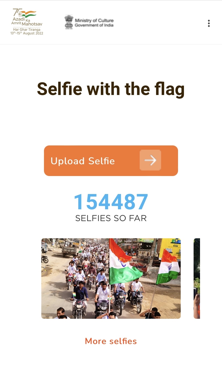Tap the Azadi Ka Amrit Mahotsav logo
The height and width of the screenshot is (377, 222).
pyautogui.click(x=27, y=22)
